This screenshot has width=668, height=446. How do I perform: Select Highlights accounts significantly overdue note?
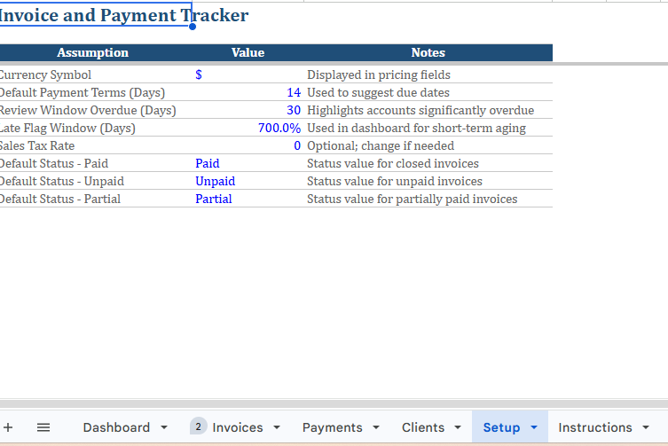point(428,110)
